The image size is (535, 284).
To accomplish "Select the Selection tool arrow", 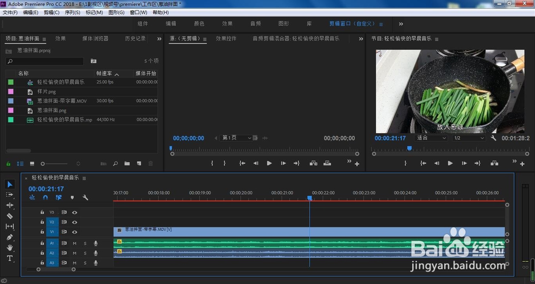I will coord(10,185).
